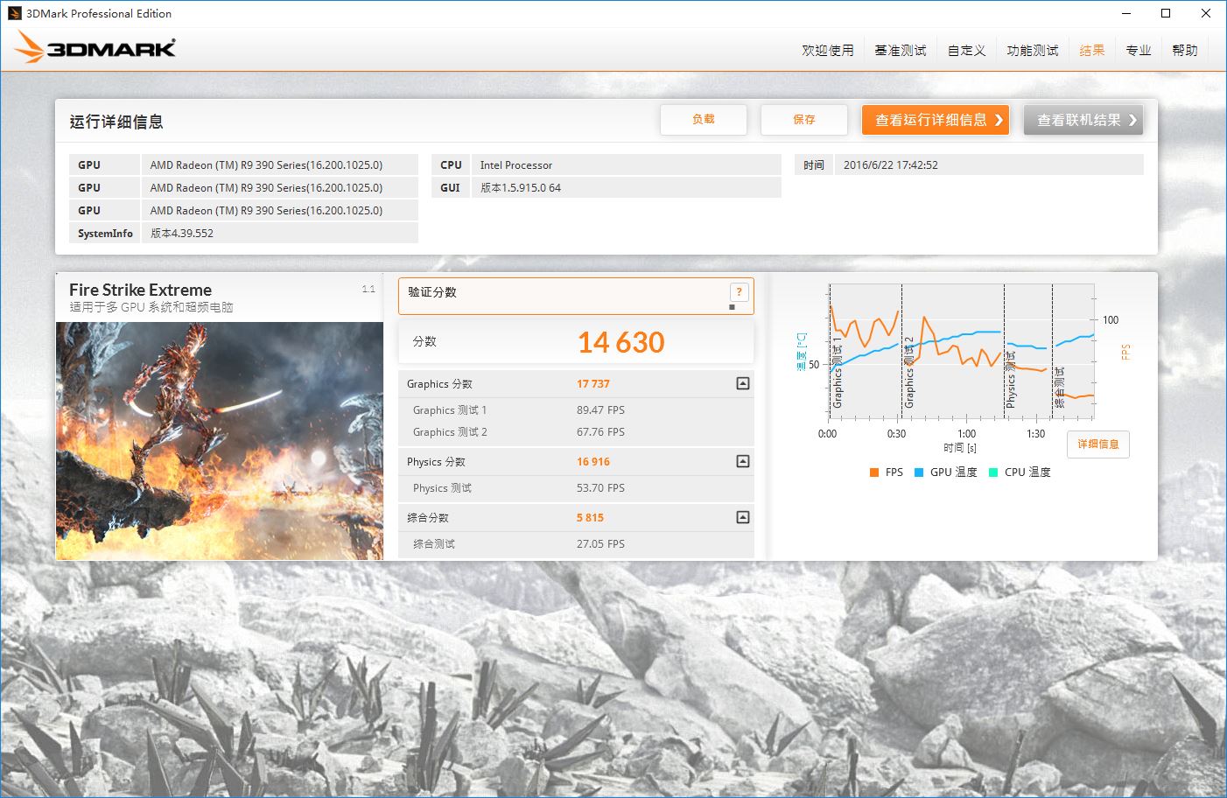Open the 自定义 tab
This screenshot has width=1227, height=798.
pos(967,51)
